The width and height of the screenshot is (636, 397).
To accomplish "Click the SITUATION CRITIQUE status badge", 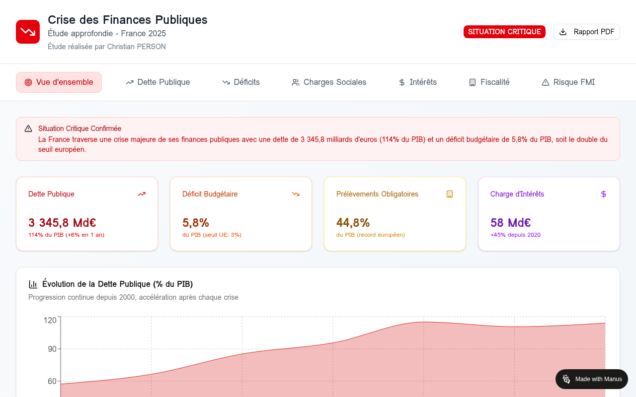I will tap(504, 32).
